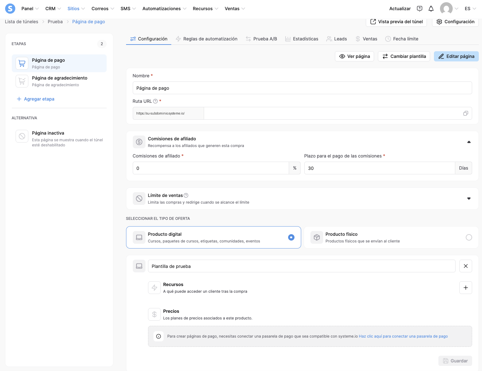This screenshot has width=482, height=371.
Task: Open the Fecha límite tab
Action: pos(402,39)
